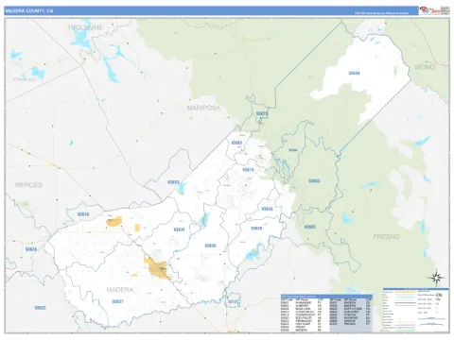Click ZIP code label 93626
Viewport: 454px width, 340px height.
(x=256, y=229)
